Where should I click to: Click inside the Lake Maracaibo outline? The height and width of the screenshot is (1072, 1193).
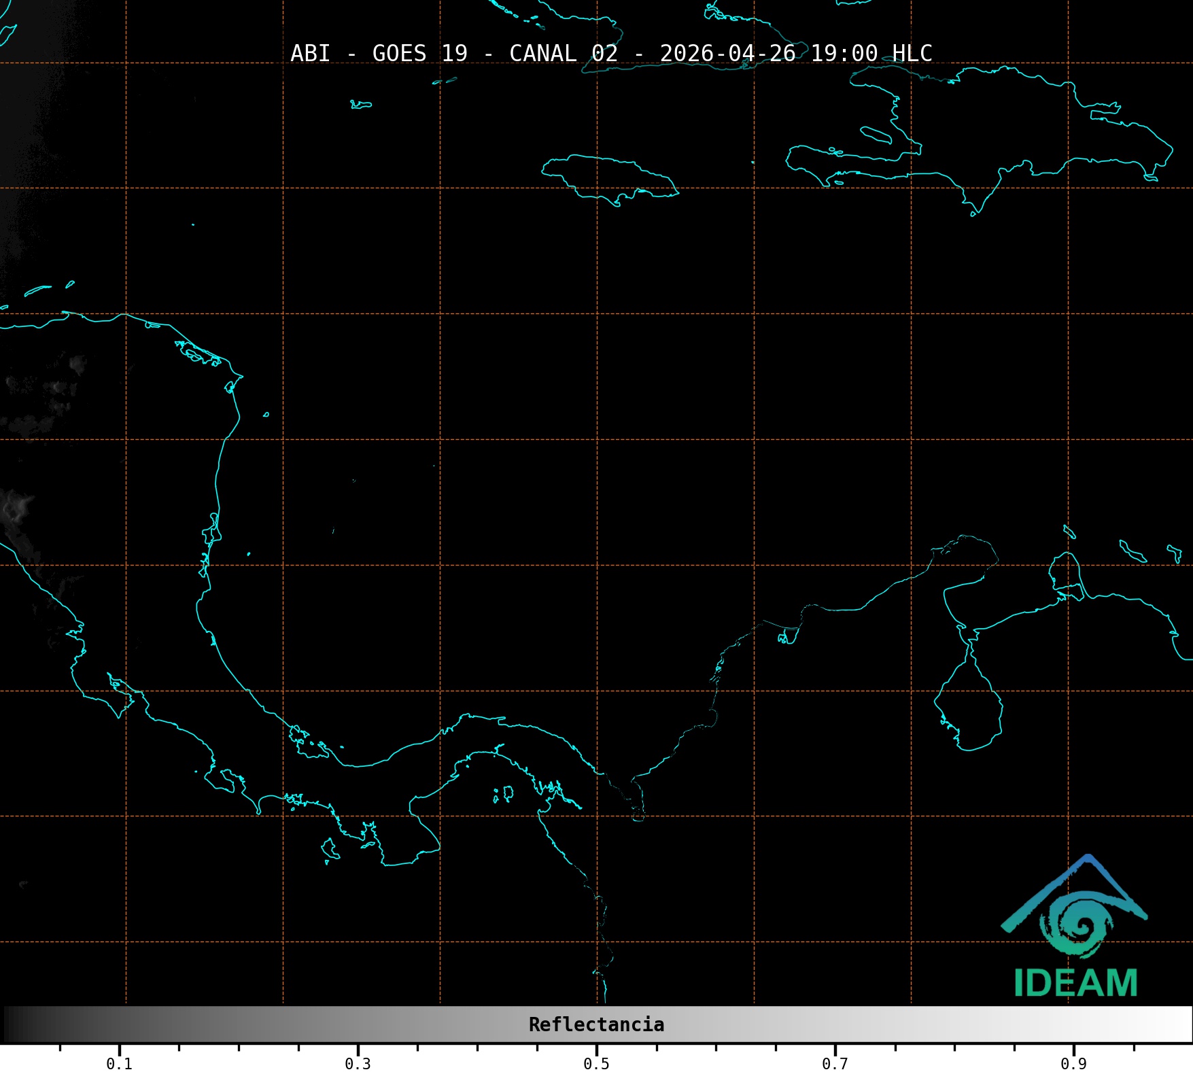[968, 707]
